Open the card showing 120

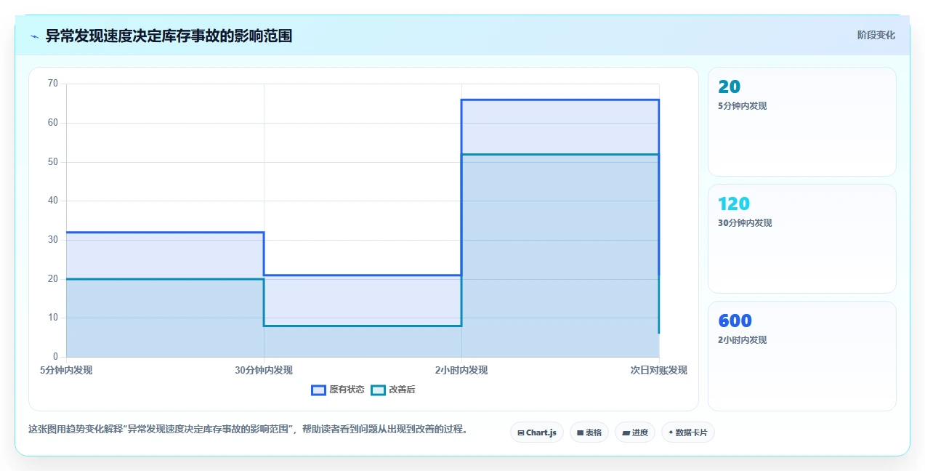pos(802,238)
